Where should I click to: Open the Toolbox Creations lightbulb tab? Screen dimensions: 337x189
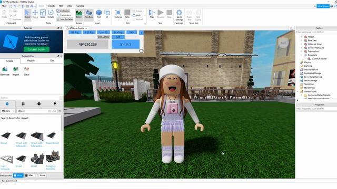55,104
